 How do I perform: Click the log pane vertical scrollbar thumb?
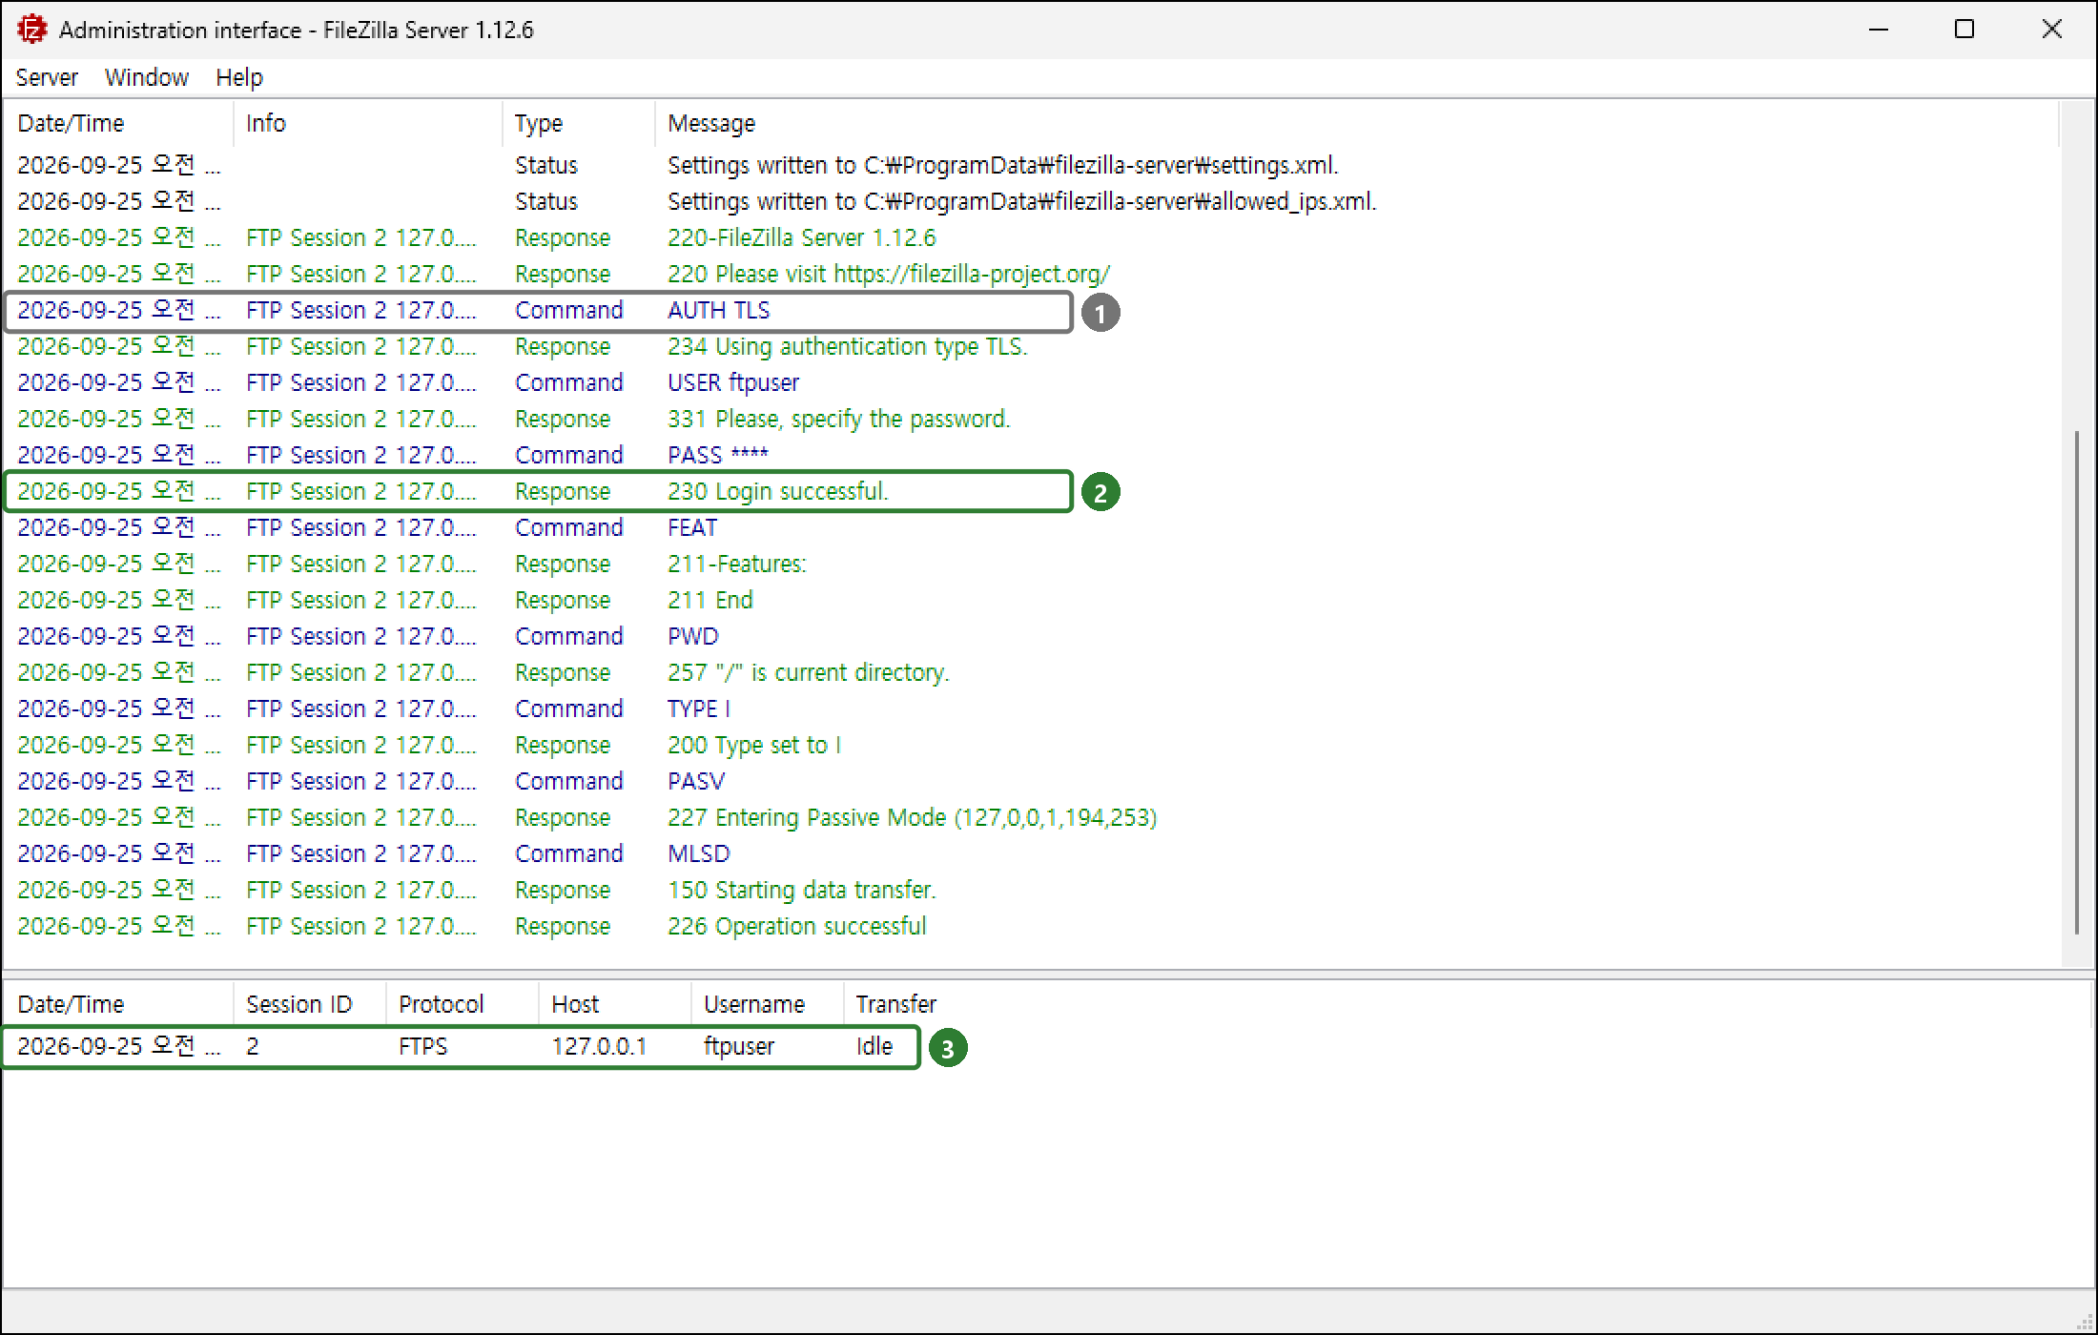click(x=2076, y=683)
